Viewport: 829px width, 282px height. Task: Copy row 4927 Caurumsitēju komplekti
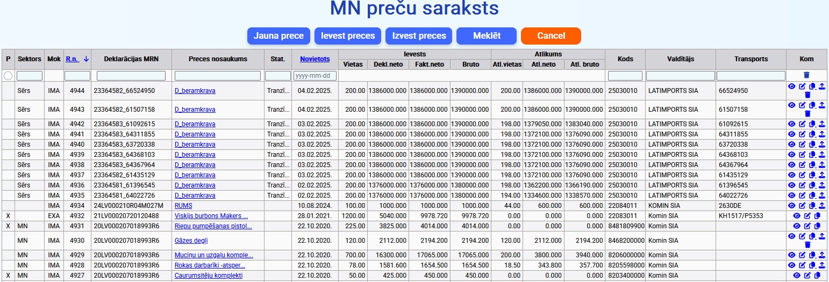click(x=817, y=276)
